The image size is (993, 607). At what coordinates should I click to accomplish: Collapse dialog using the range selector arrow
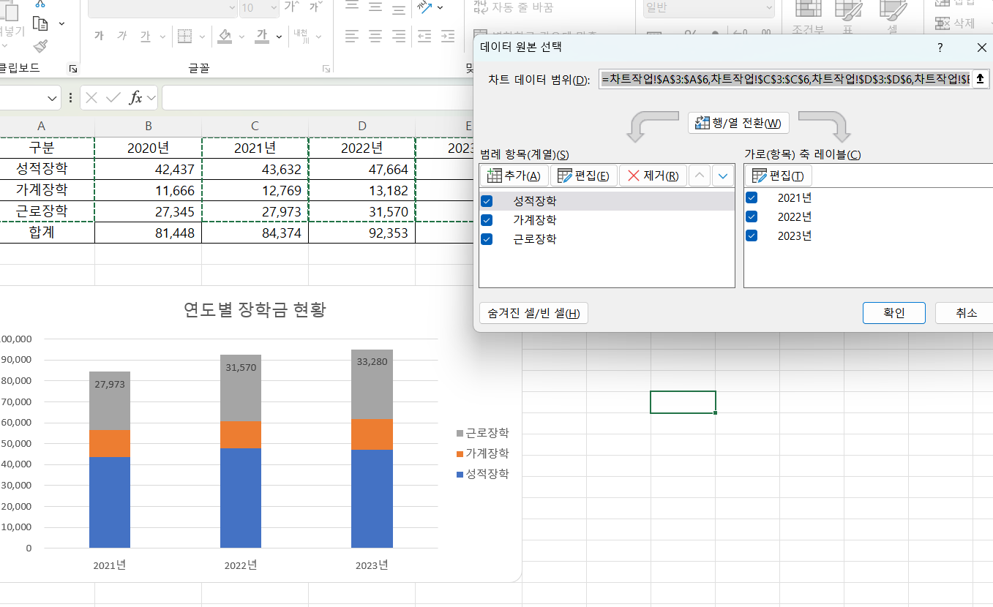click(981, 79)
